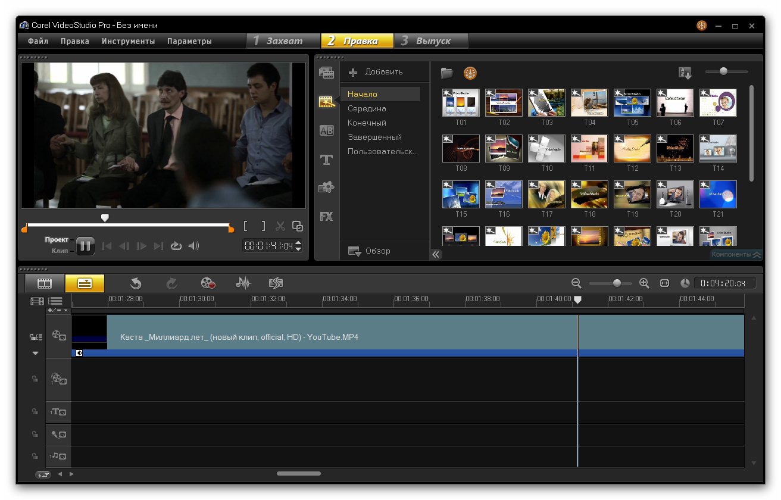The image size is (781, 500).
Task: Select the Instant Project library icon
Action: click(x=326, y=101)
